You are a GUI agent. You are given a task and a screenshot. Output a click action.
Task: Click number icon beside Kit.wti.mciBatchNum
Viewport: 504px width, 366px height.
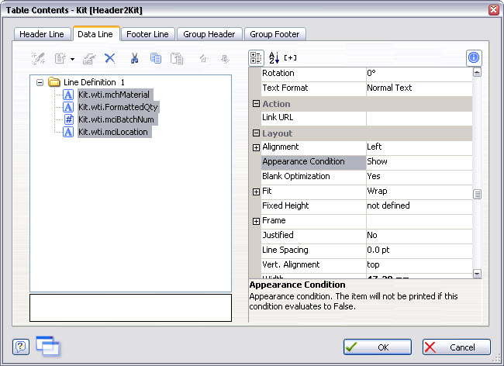(x=68, y=119)
